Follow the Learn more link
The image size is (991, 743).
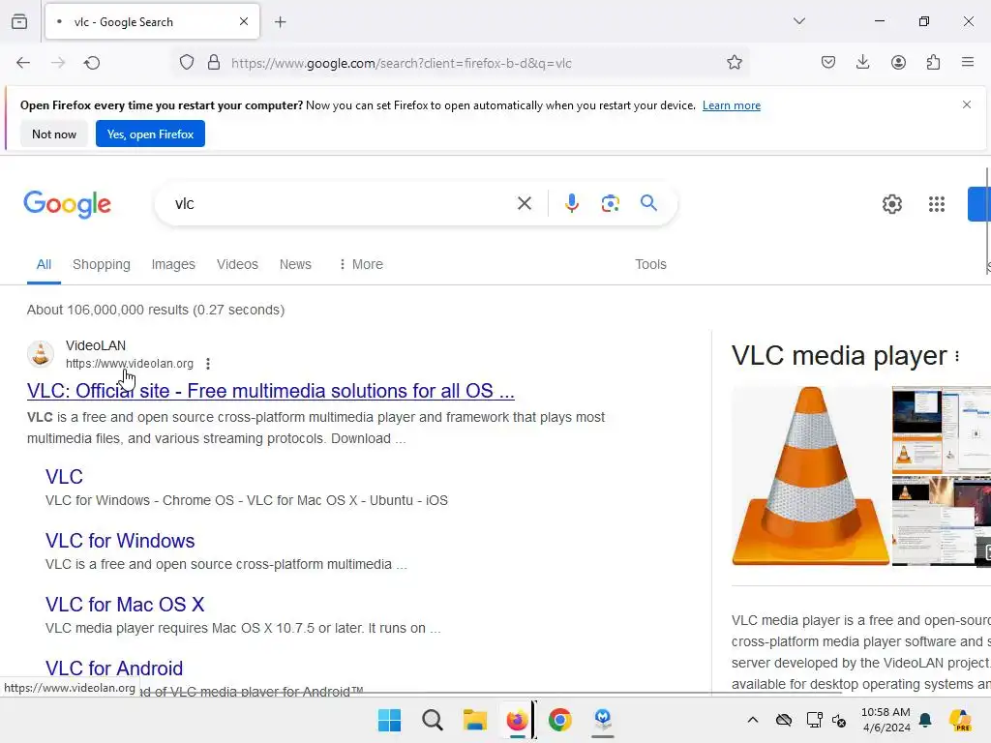(x=732, y=105)
